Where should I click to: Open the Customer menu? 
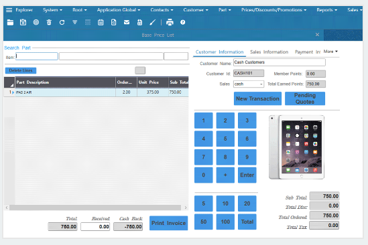(196, 10)
